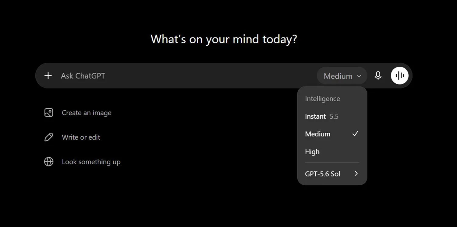Focus the Ask ChatGPT prompt field
The height and width of the screenshot is (227, 457).
point(186,76)
